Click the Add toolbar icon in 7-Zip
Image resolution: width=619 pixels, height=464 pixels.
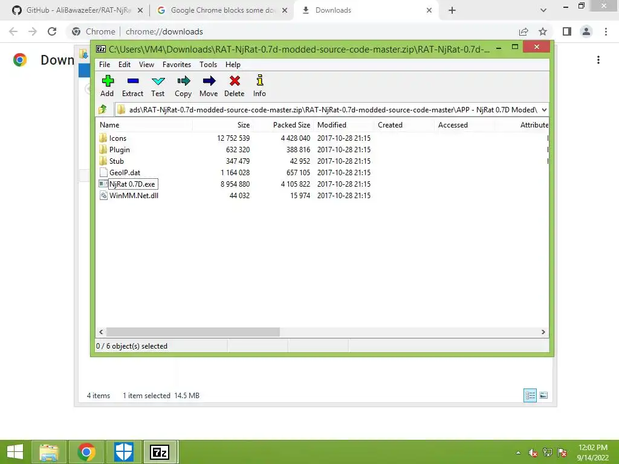click(x=107, y=86)
